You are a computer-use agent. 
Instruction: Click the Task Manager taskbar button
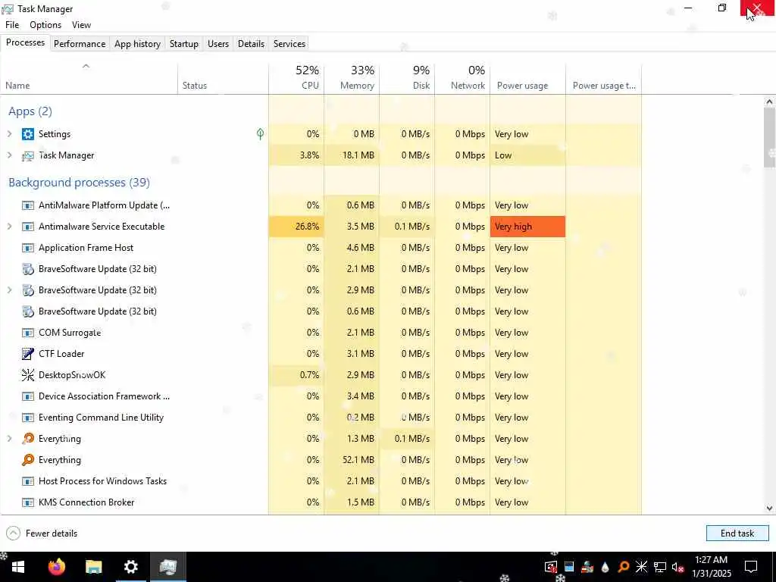point(168,567)
